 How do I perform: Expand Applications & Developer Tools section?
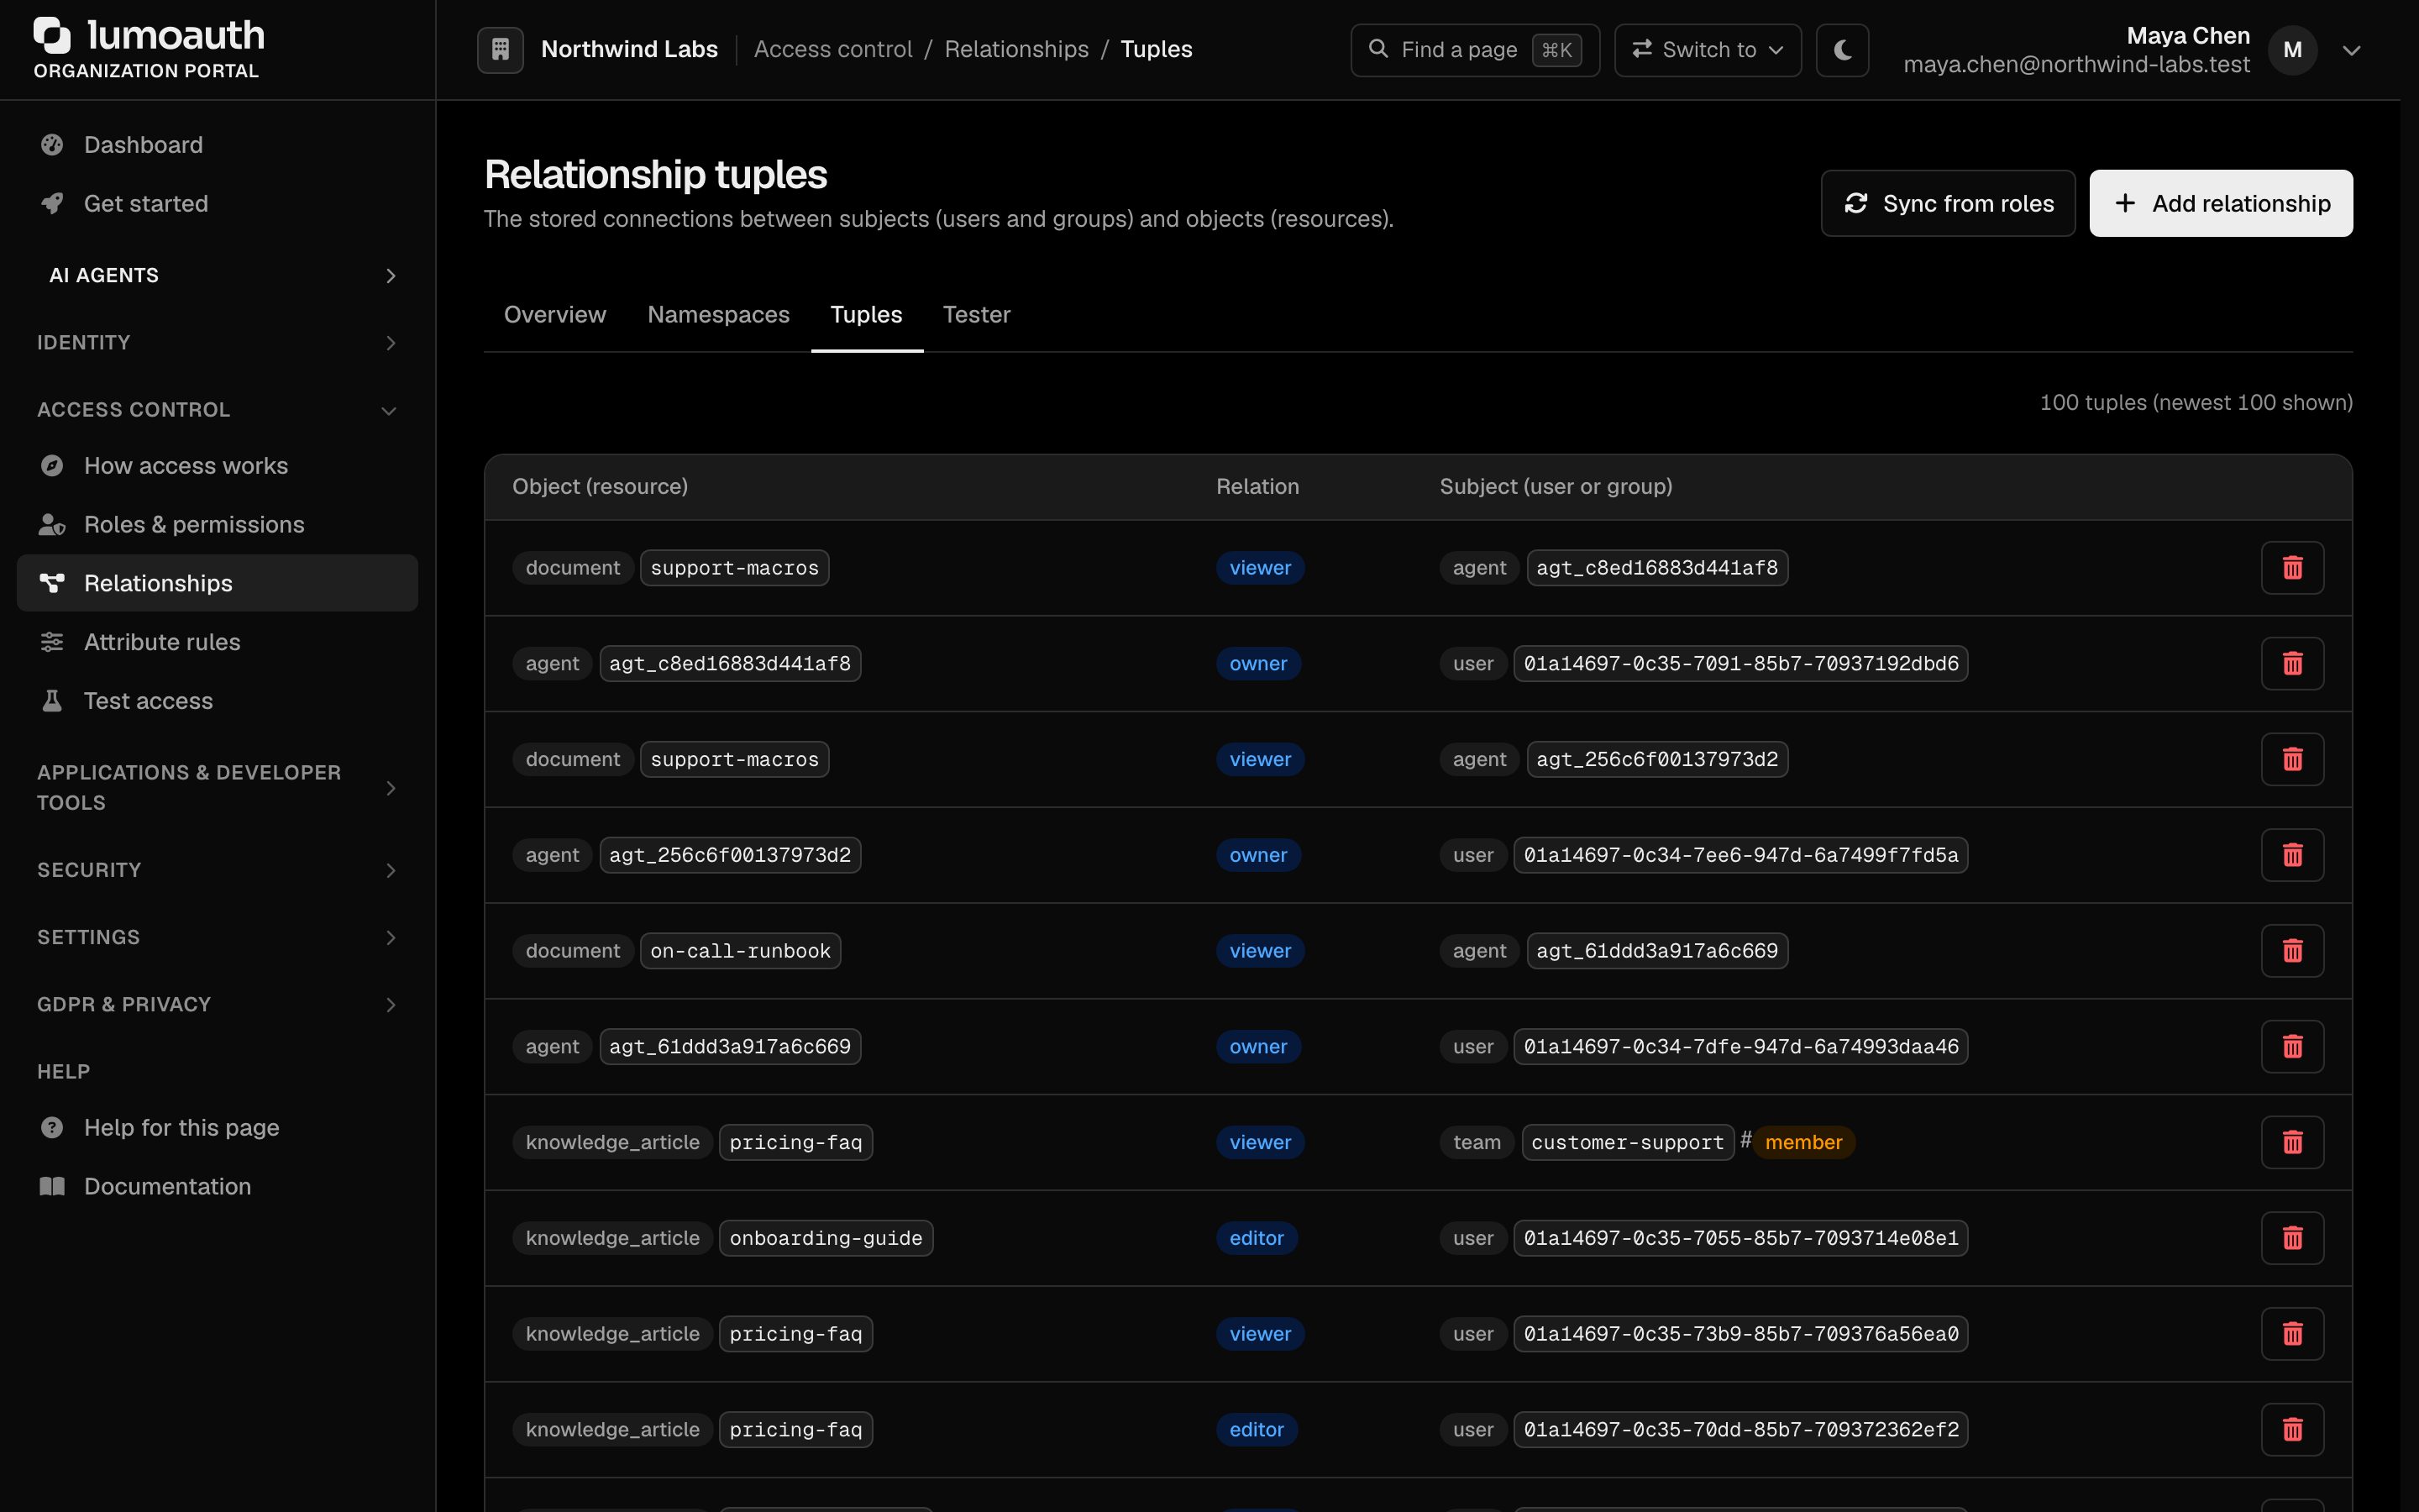[217, 788]
